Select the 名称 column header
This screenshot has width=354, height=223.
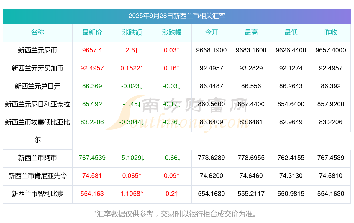[37, 33]
